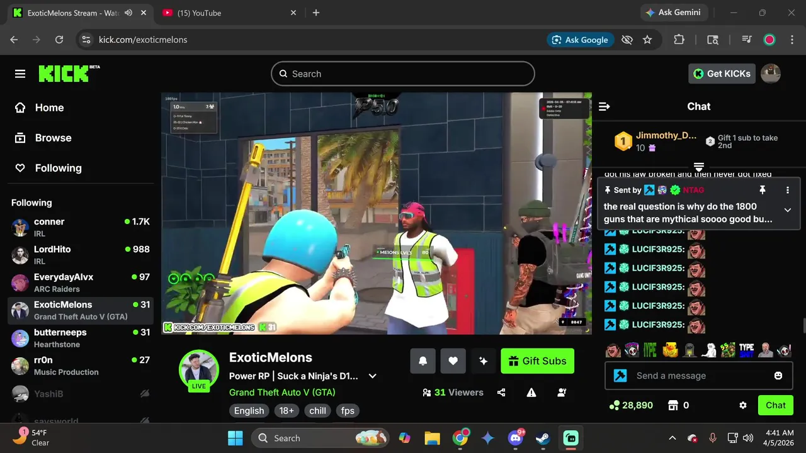
Task: Report the stream with warning triangle icon
Action: (531, 393)
